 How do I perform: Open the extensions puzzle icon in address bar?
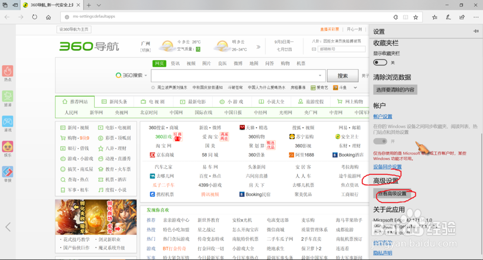point(396,17)
